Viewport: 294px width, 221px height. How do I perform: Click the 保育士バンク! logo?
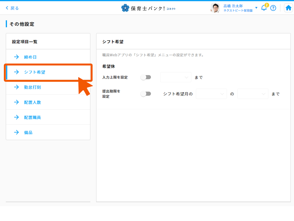point(148,8)
